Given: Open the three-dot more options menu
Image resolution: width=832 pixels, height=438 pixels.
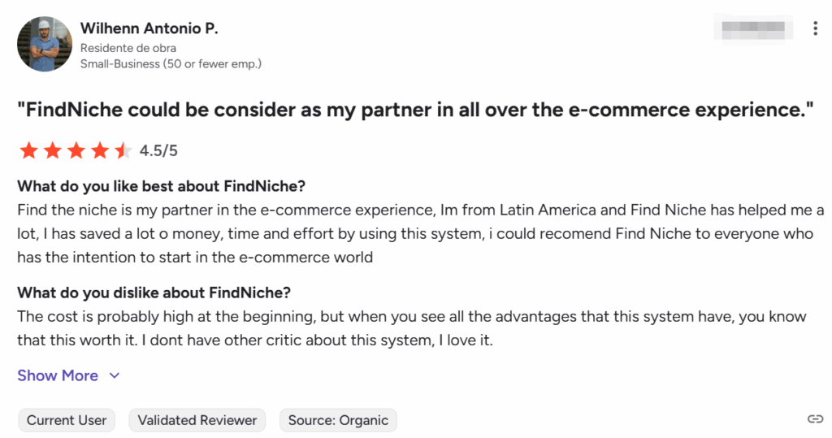Looking at the screenshot, I should [815, 28].
